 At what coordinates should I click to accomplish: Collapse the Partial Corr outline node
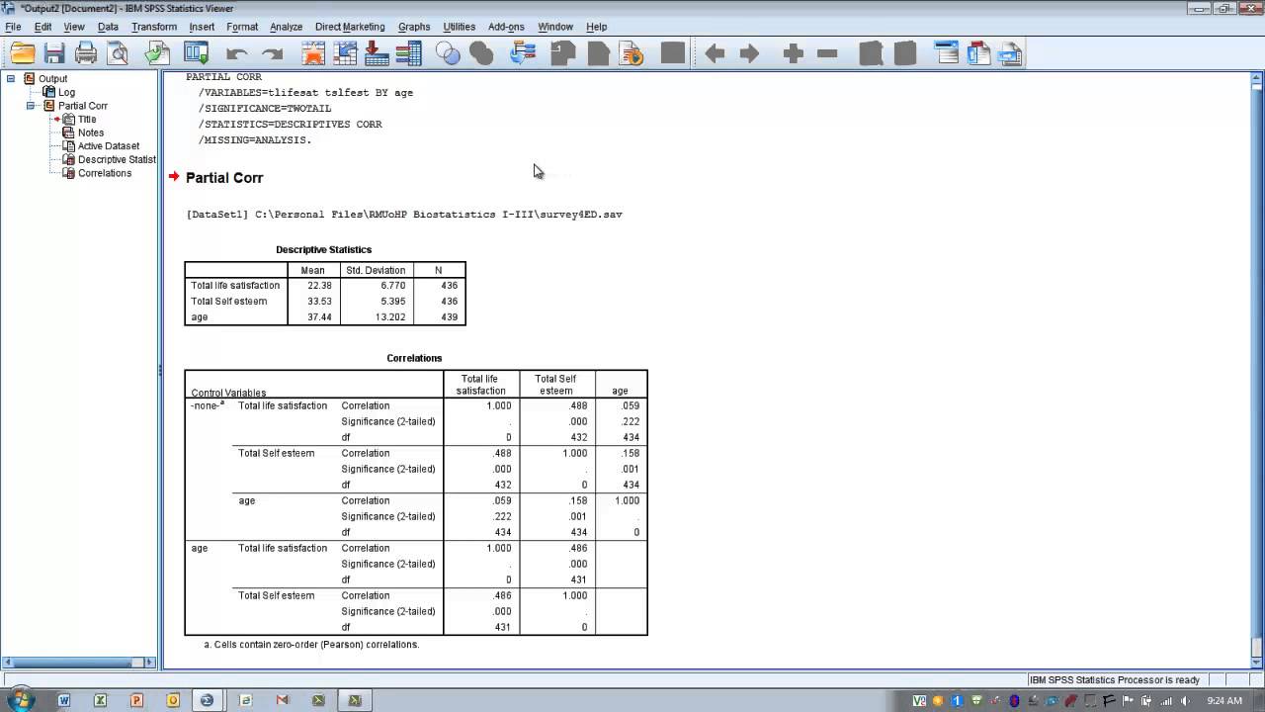point(31,105)
